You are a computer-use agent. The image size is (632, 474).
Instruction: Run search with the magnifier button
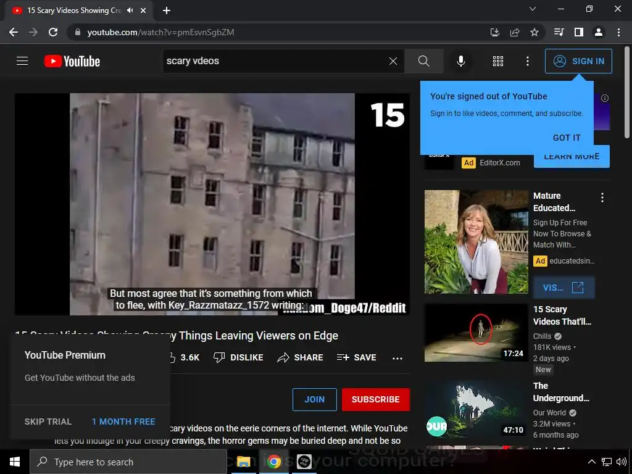(423, 61)
